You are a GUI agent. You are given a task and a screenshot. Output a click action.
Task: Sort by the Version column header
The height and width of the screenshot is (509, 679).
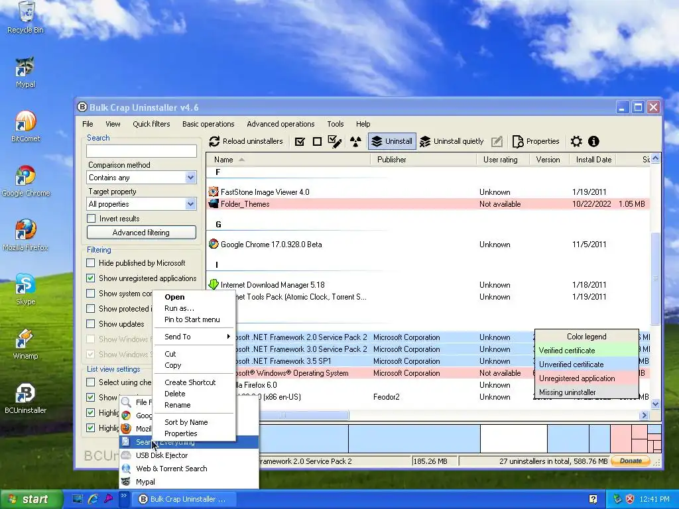[549, 160]
